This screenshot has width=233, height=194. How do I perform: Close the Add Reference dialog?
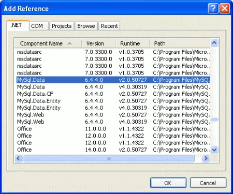(225, 8)
